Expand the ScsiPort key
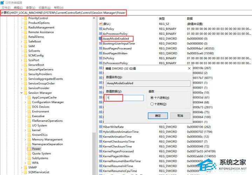 click(x=22, y=60)
